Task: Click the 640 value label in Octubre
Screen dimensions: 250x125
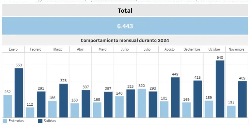Action: [x=220, y=57]
